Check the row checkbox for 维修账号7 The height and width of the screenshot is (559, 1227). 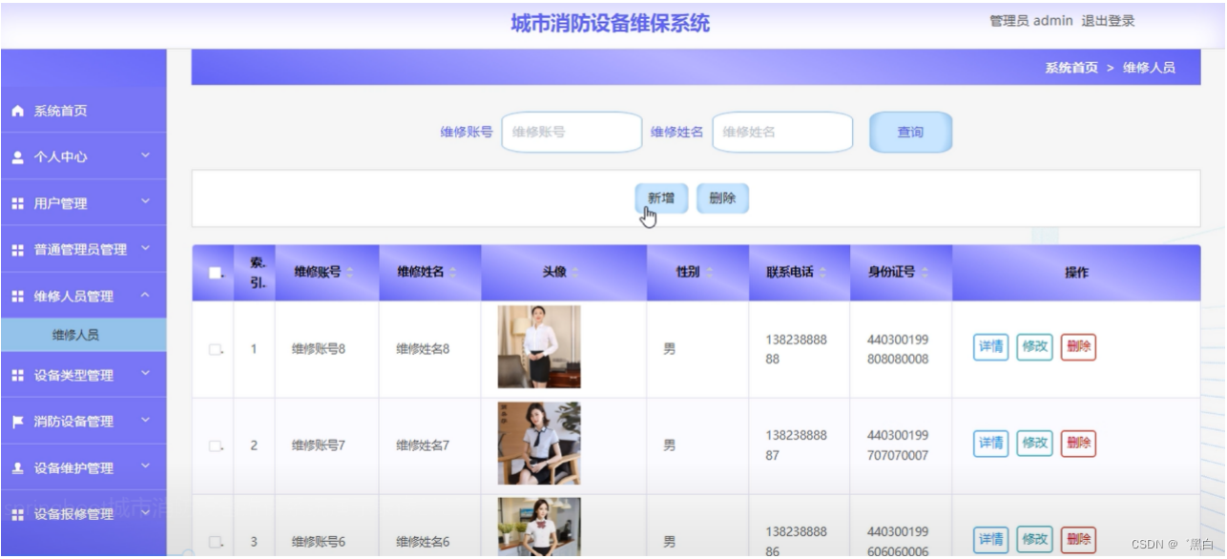(215, 446)
